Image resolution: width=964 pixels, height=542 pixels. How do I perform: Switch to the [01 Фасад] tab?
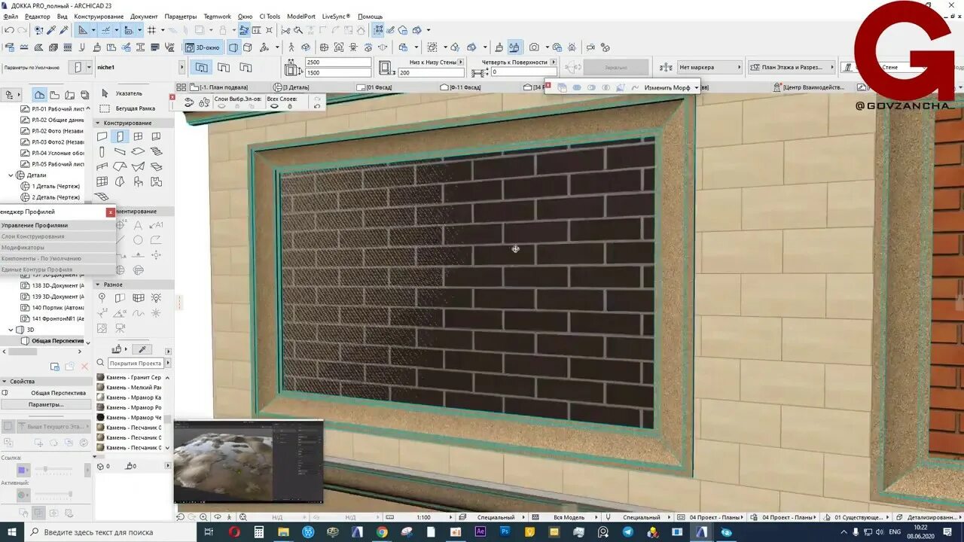click(380, 87)
